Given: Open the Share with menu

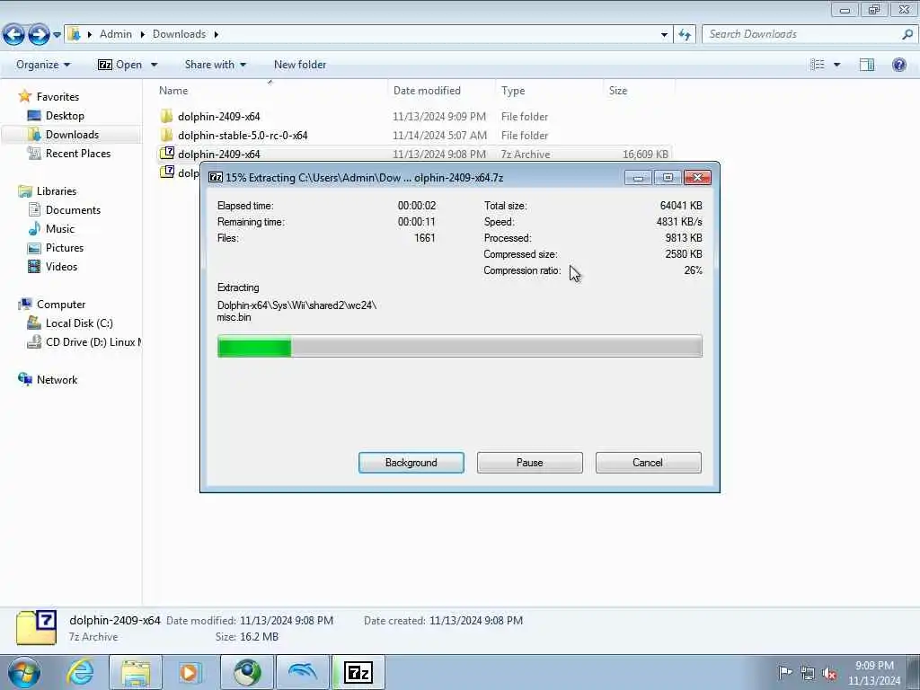Looking at the screenshot, I should [x=216, y=65].
